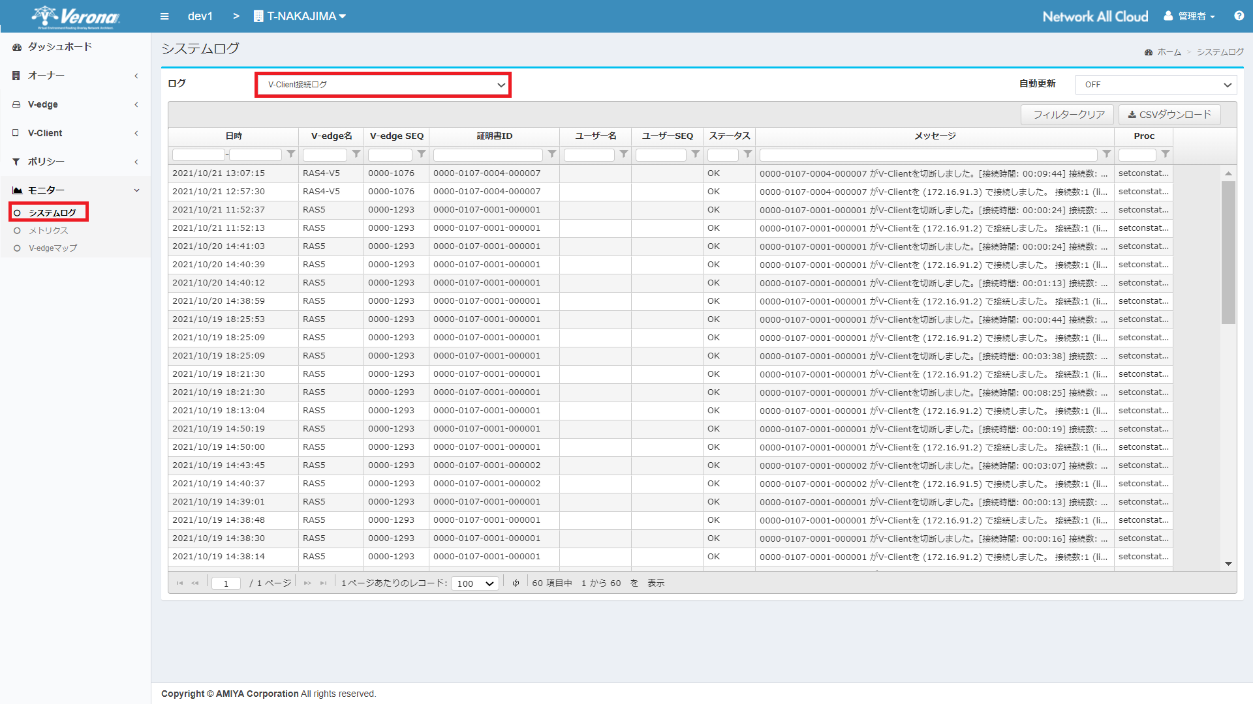Image resolution: width=1253 pixels, height=704 pixels.
Task: Click the フィルタークリア button
Action: point(1068,115)
